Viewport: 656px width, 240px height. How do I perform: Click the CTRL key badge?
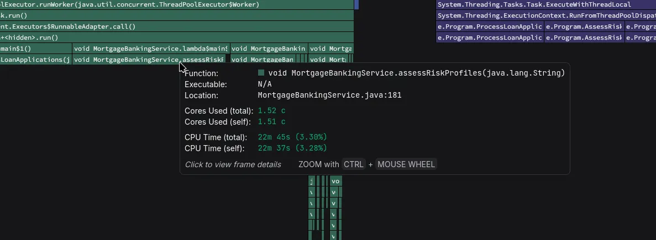pyautogui.click(x=353, y=164)
